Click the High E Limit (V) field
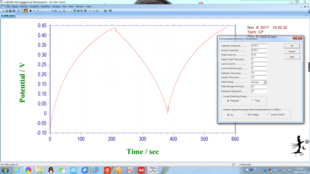Image resolution: width=310 pixels, height=174 pixels. (x=259, y=55)
